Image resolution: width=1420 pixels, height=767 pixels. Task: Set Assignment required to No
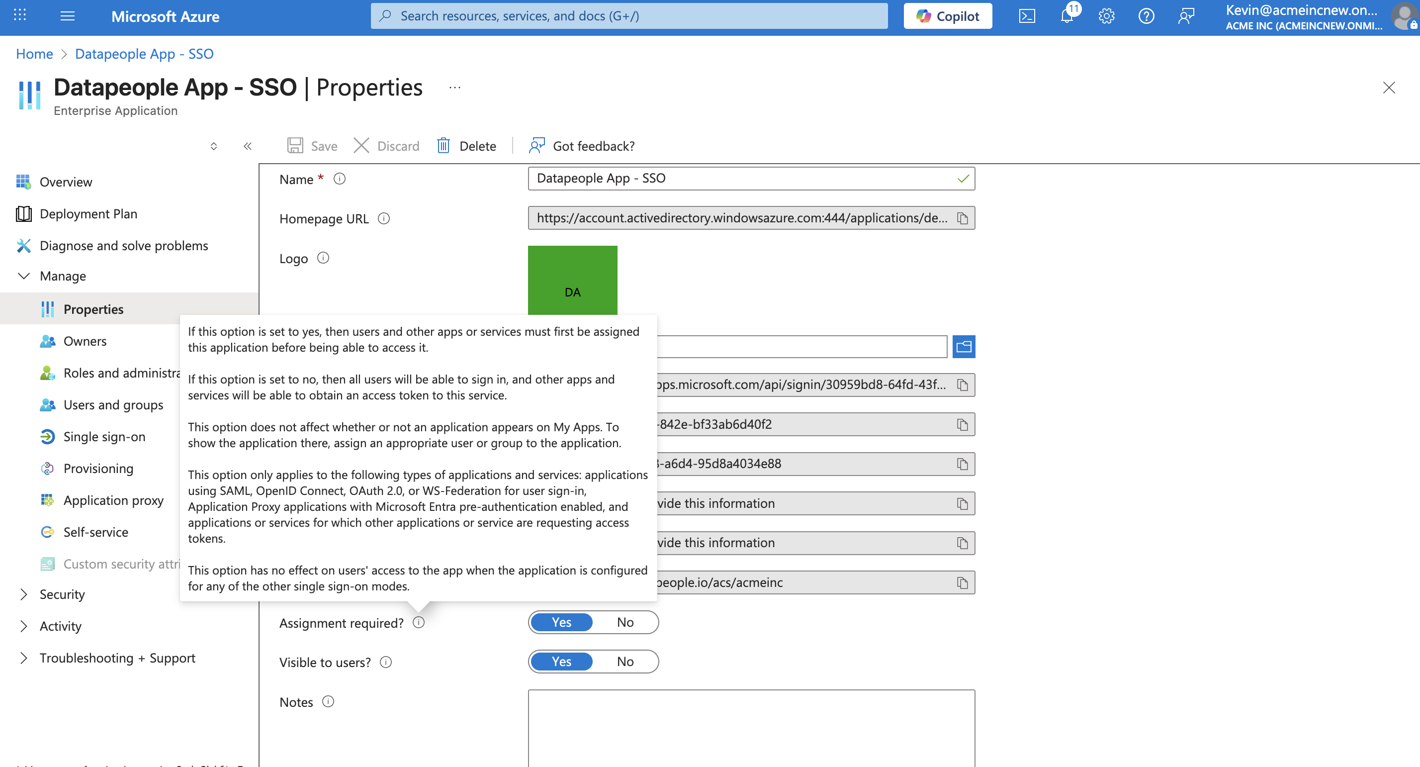625,622
